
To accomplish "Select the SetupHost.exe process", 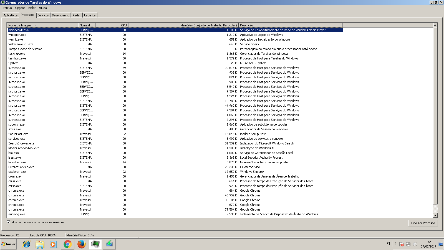I will pyautogui.click(x=175, y=134).
